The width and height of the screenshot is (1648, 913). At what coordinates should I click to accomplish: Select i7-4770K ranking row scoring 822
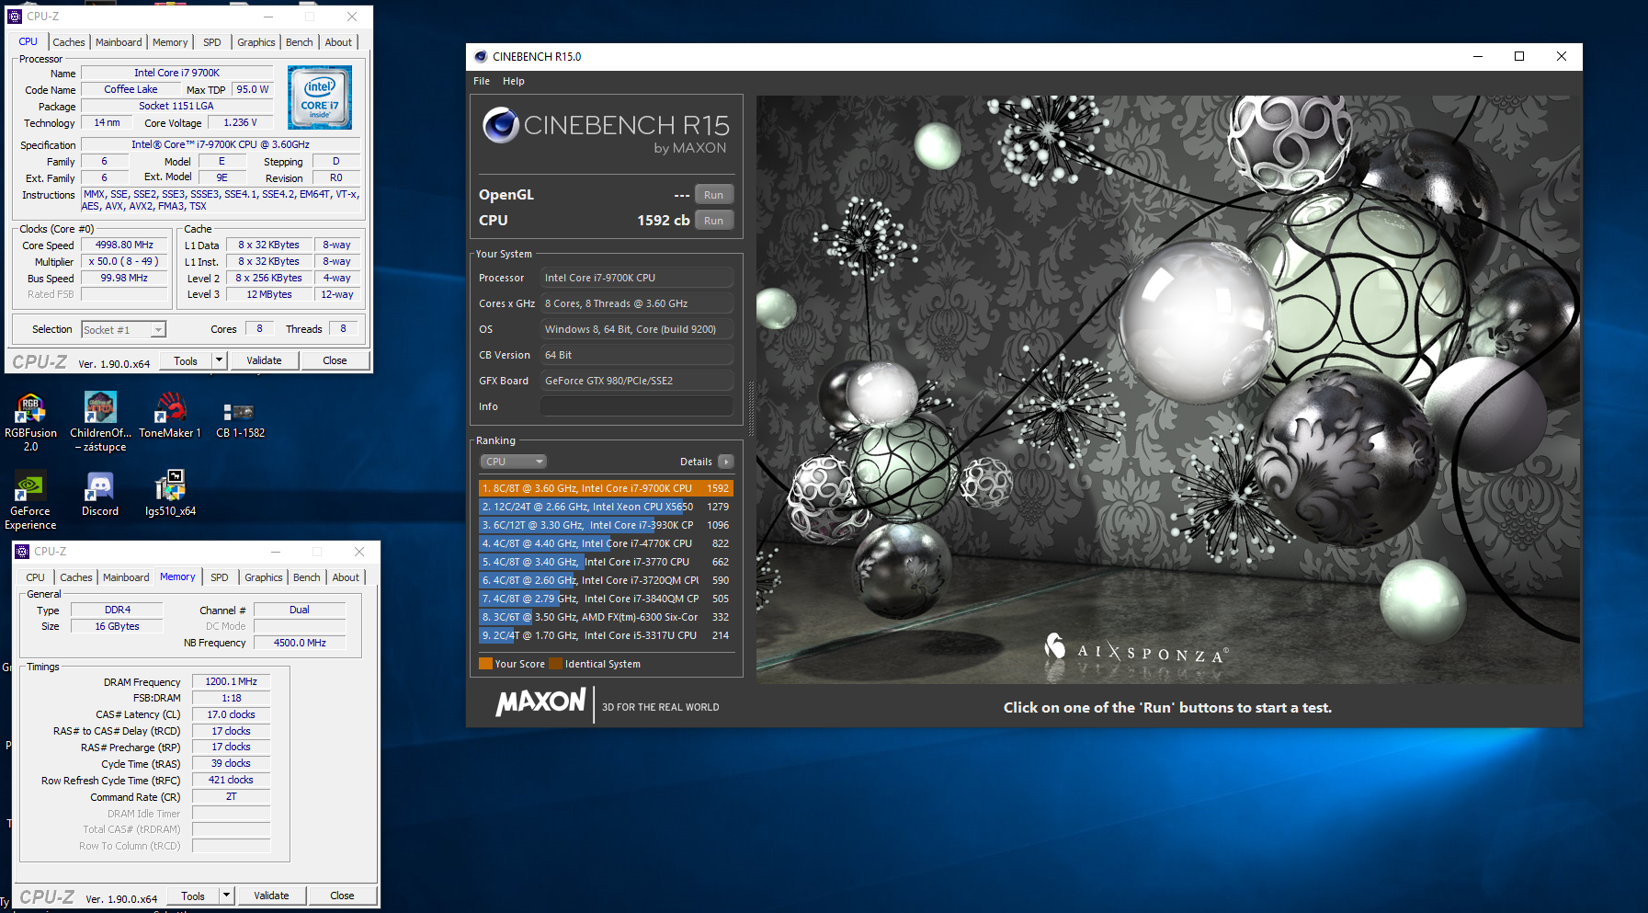[606, 543]
